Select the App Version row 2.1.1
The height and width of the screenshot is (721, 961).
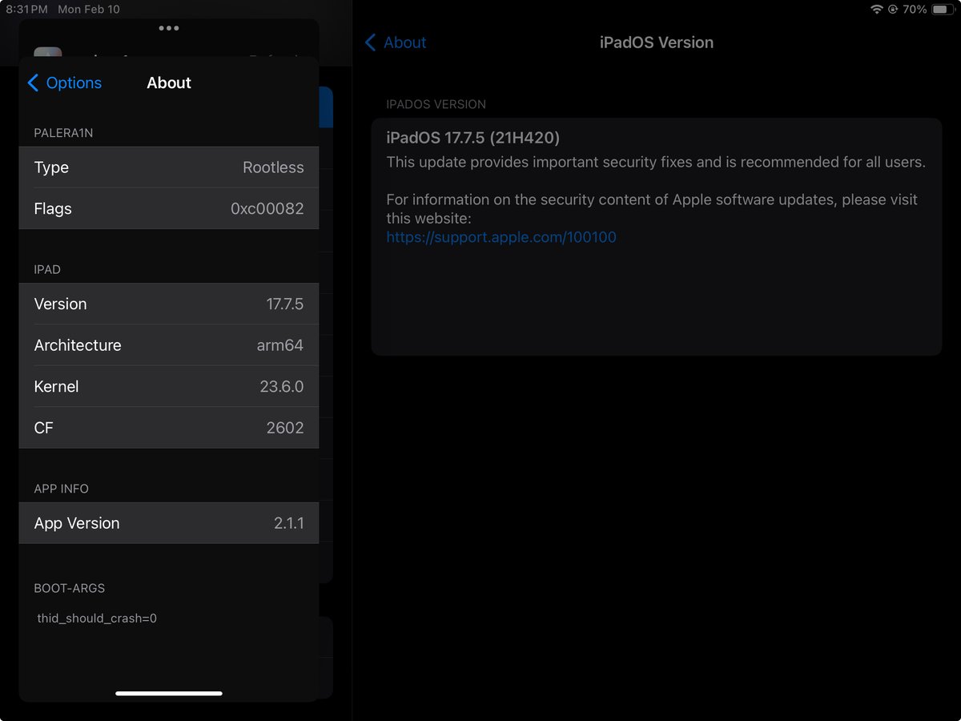169,523
